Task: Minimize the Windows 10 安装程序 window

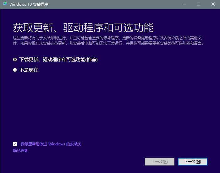Action: pyautogui.click(x=184, y=4)
